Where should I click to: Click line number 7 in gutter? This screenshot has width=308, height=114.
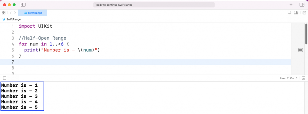click(x=13, y=62)
